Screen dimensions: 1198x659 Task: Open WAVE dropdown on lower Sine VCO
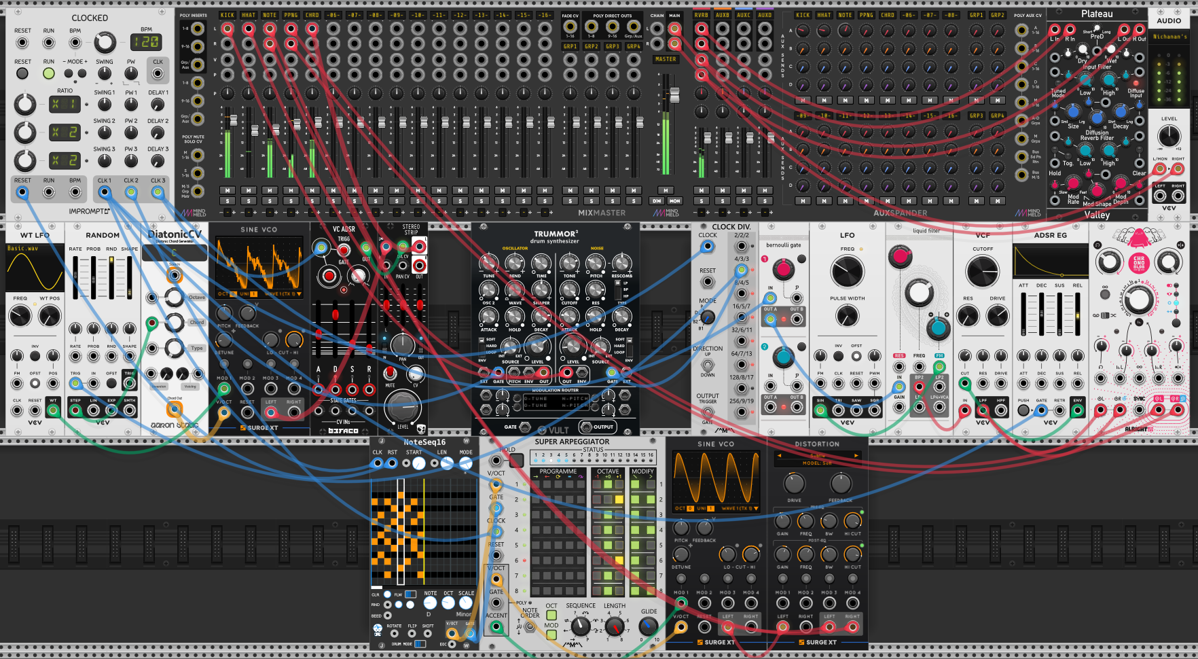click(740, 508)
